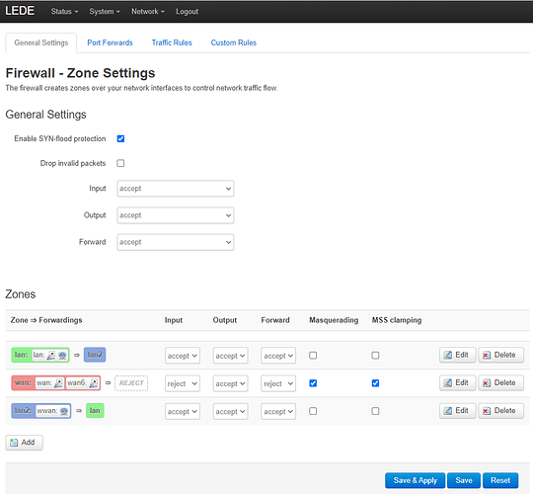
Task: Open the General Settings Forward dropdown
Action: [176, 242]
